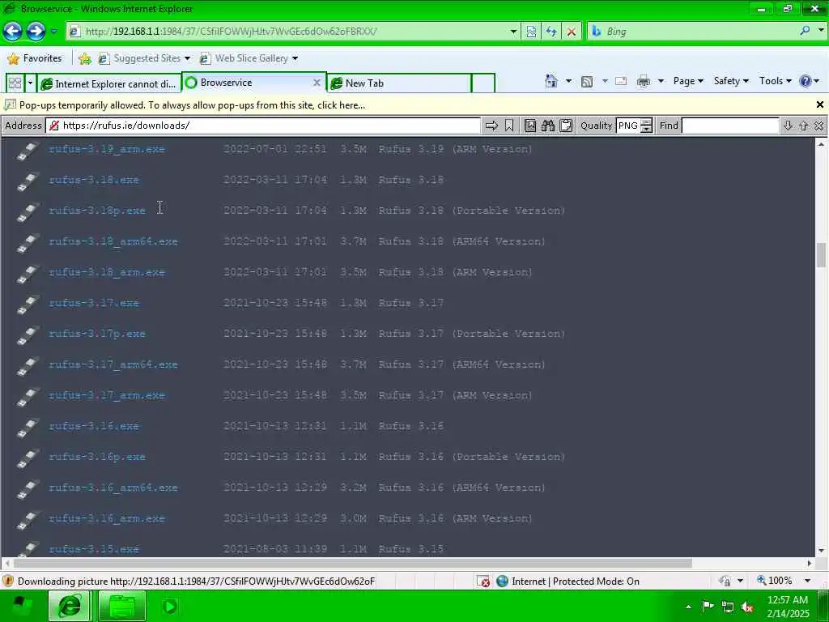Screen dimensions: 829x622
Task: Expand the Home button dropdown arrow
Action: 568,81
